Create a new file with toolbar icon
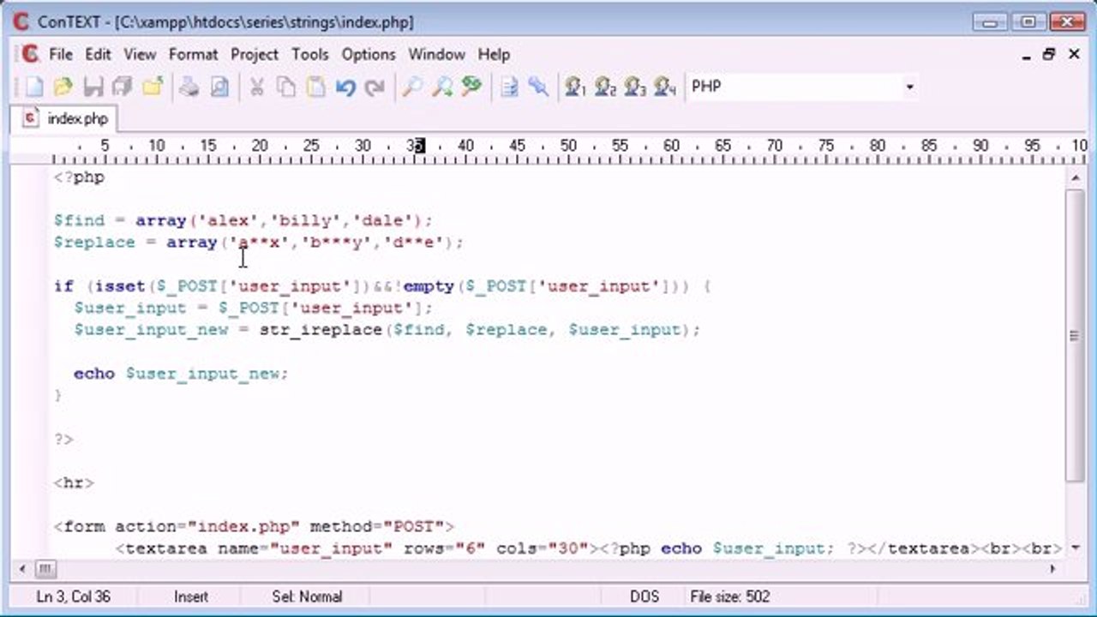The height and width of the screenshot is (617, 1097). pos(33,87)
